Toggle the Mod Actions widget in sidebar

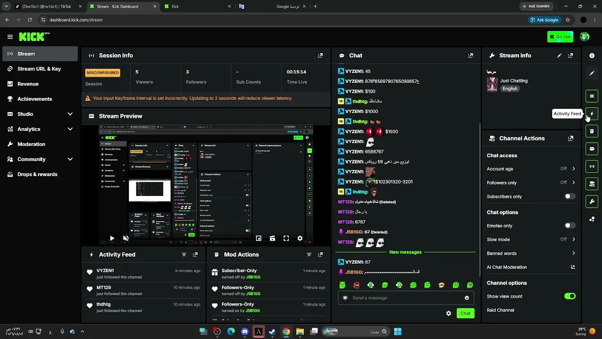[592, 131]
